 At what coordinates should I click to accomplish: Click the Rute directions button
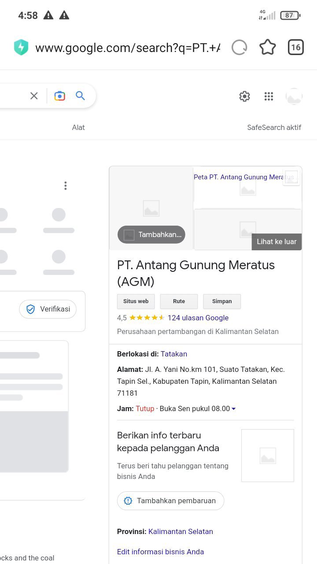[x=179, y=301]
